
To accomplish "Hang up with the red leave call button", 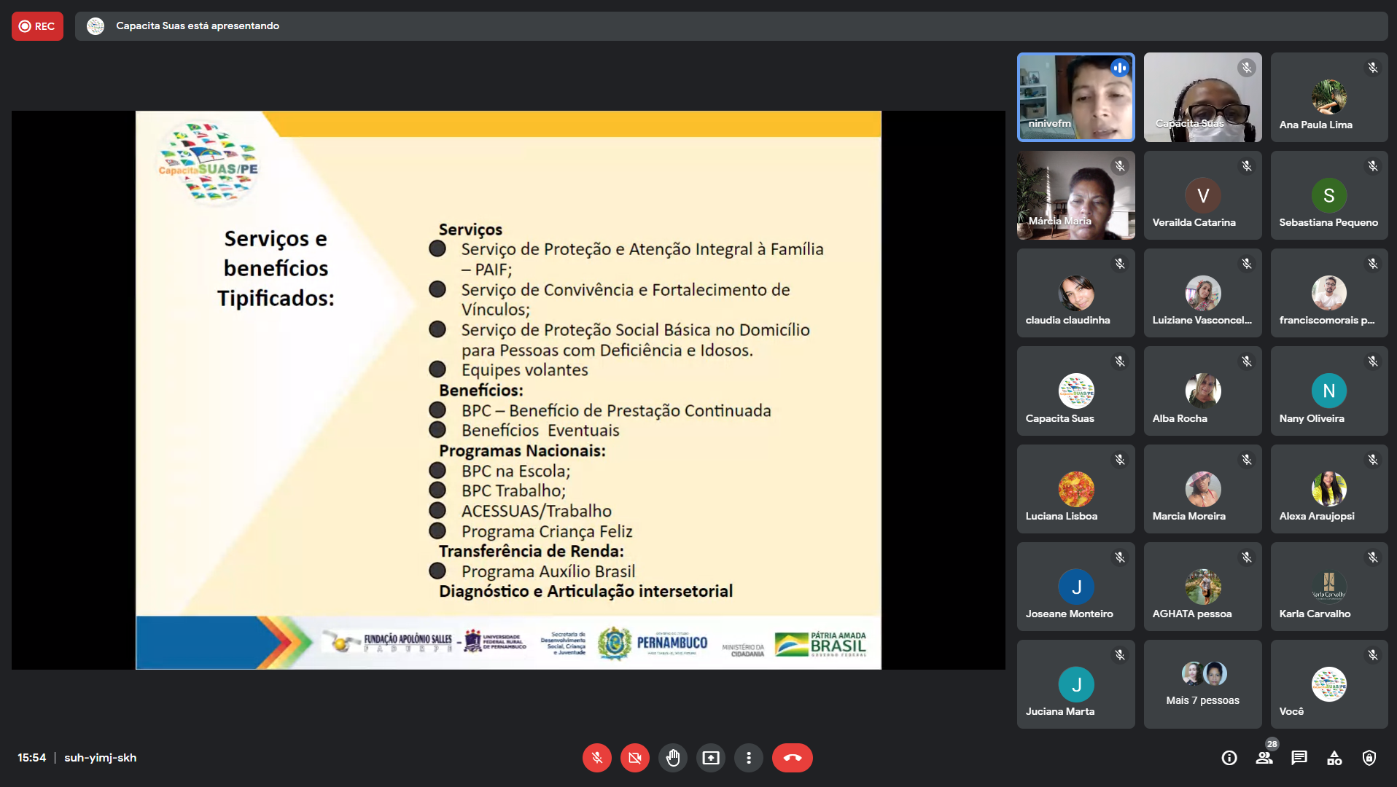I will [792, 758].
